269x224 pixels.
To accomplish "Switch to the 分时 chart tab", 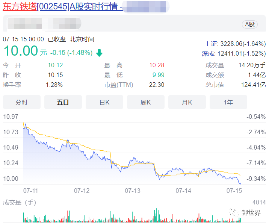I will pyautogui.click(x=22, y=102).
